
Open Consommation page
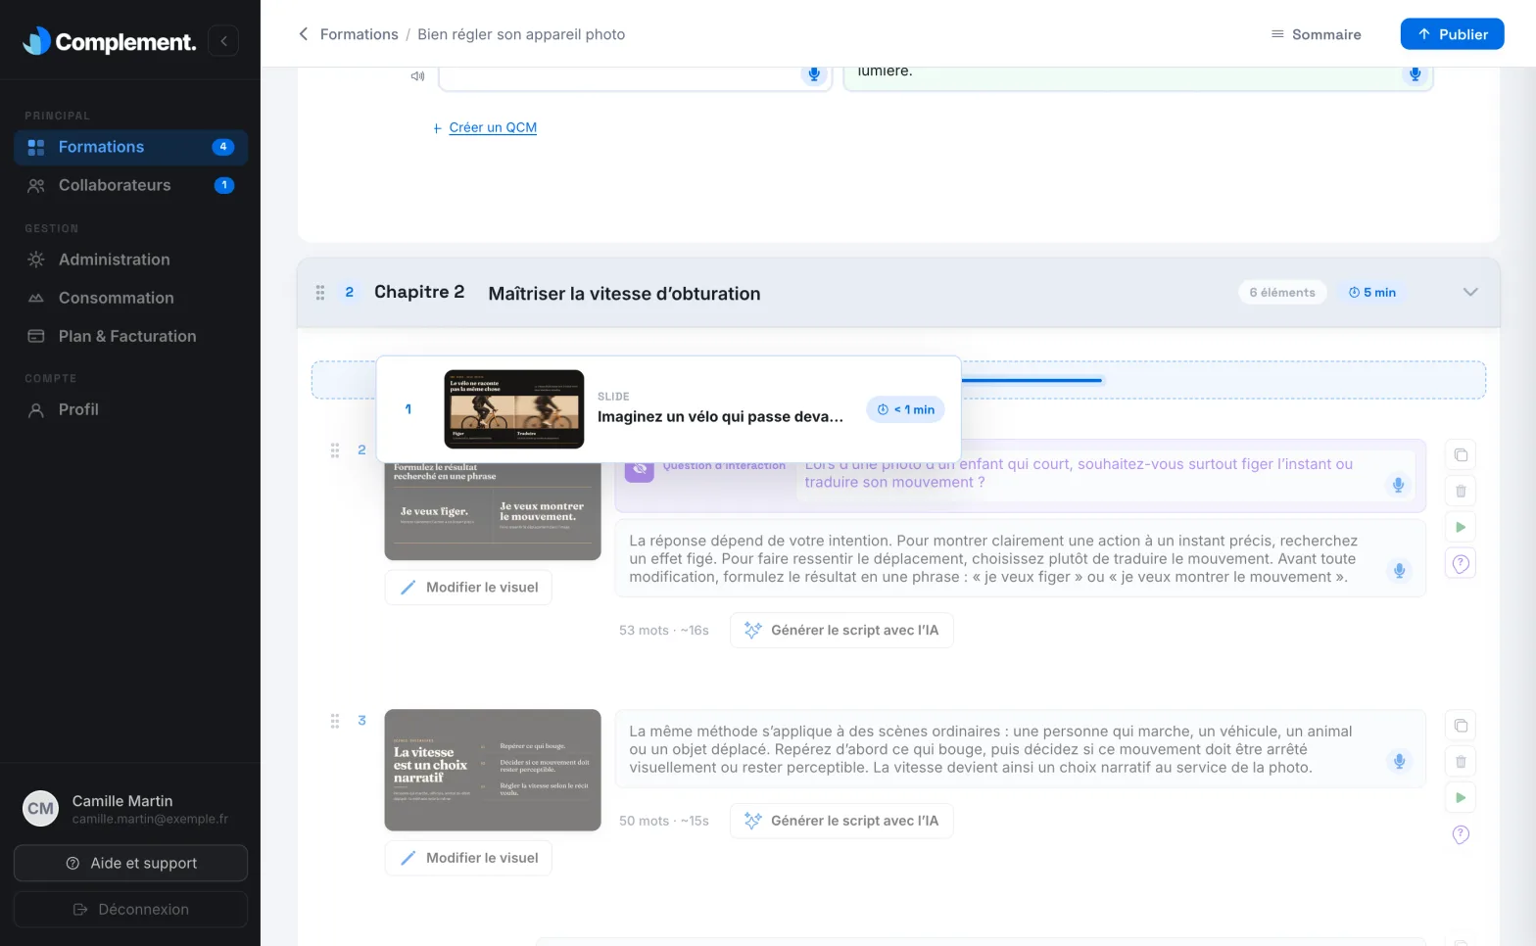point(130,298)
